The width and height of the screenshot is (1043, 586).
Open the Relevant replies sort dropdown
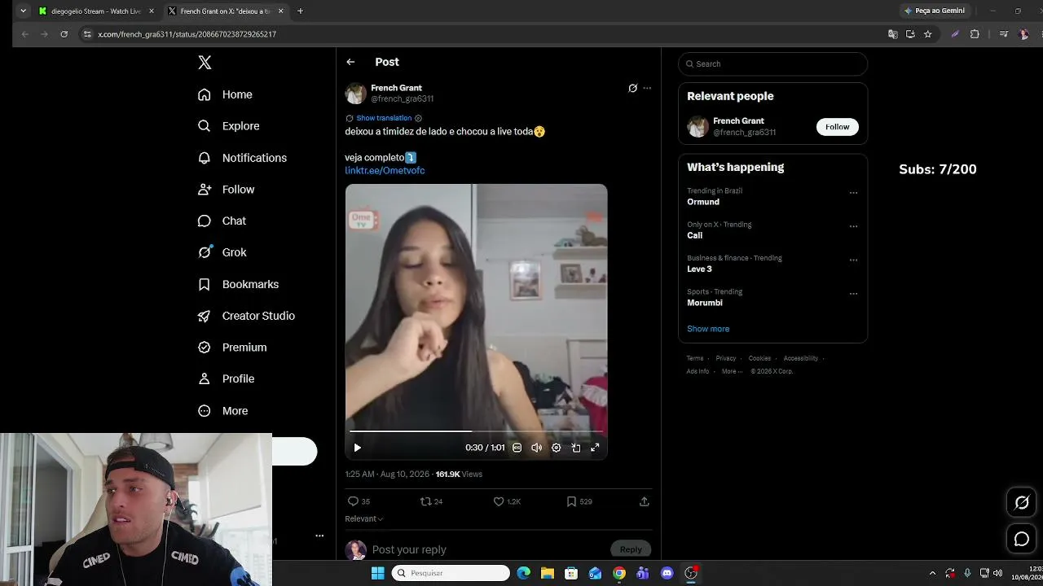[x=364, y=518]
